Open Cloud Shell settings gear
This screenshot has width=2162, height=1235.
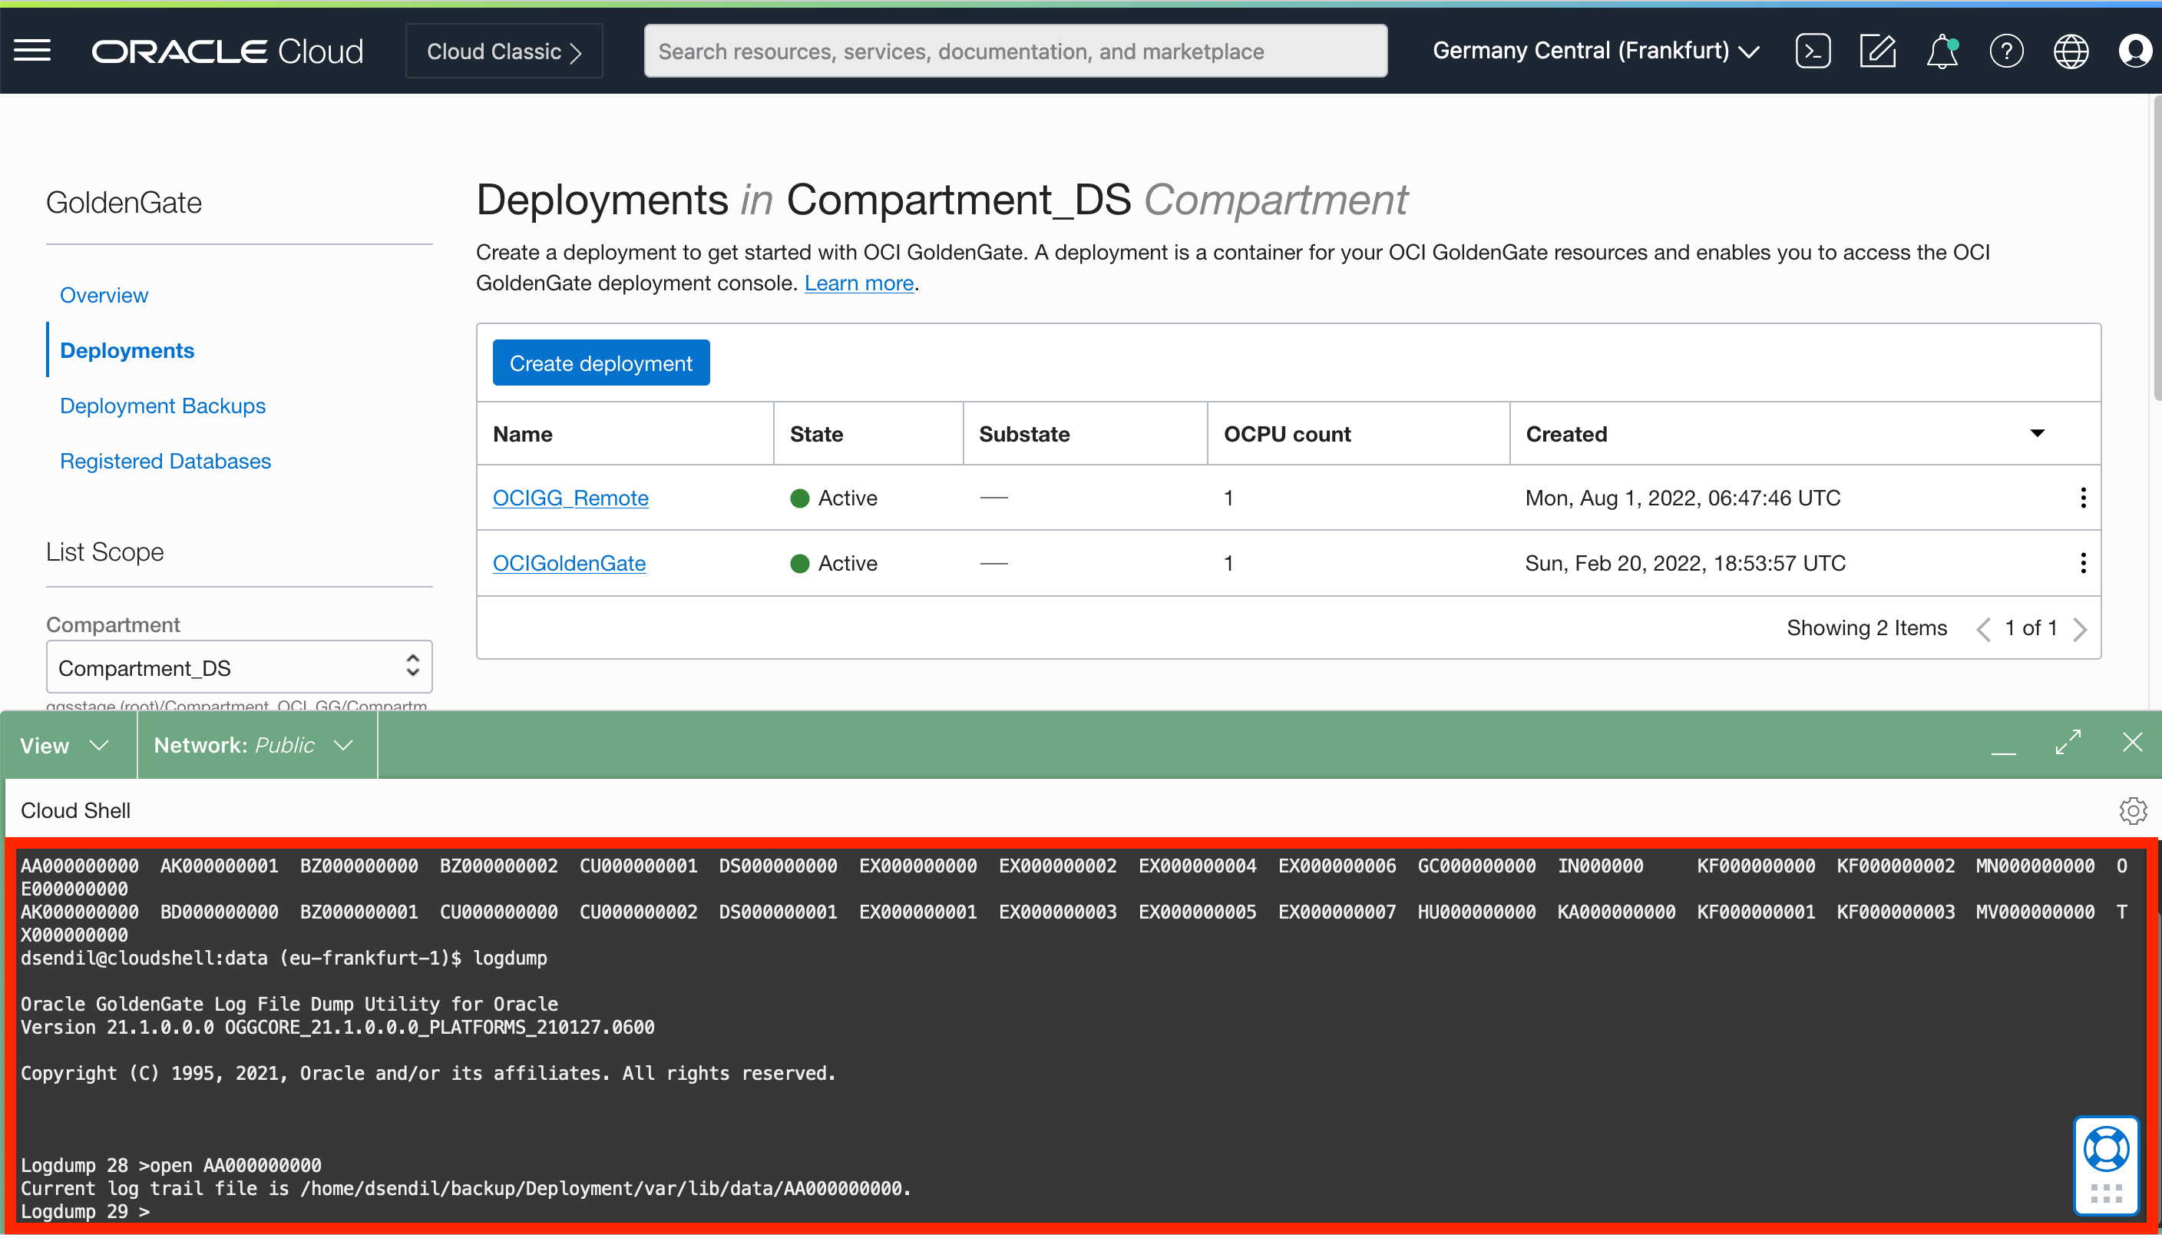coord(2133,810)
